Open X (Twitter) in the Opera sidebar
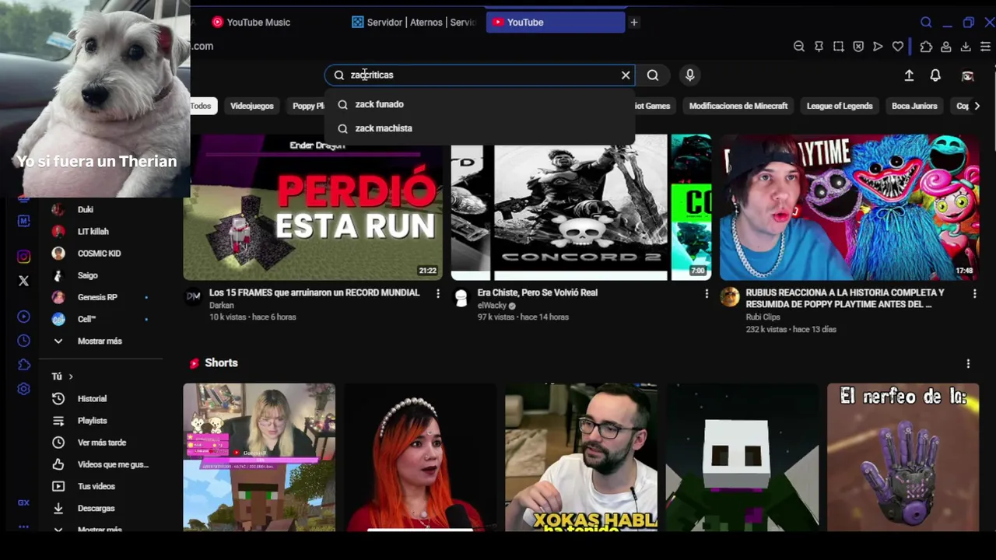Screen dimensions: 996x560 (x=23, y=281)
